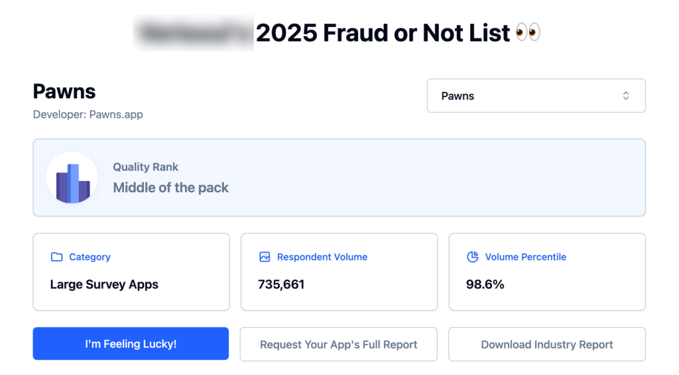This screenshot has width=679, height=375.
Task: Click Request Your App's Full Report
Action: 338,345
